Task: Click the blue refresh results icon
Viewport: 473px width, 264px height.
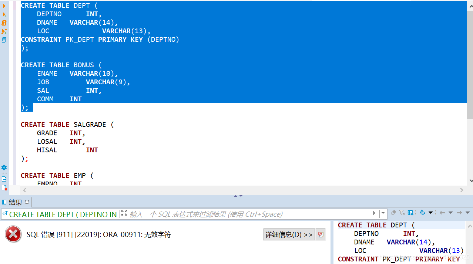Action: click(422, 213)
